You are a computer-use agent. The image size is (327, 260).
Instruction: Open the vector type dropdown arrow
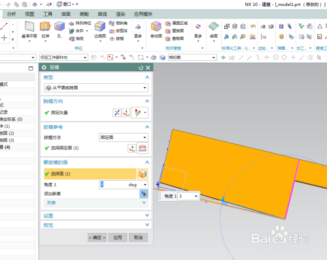point(145,113)
